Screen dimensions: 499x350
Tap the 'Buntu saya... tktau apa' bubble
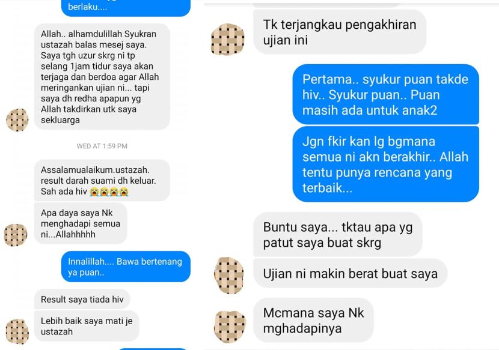[x=338, y=235]
